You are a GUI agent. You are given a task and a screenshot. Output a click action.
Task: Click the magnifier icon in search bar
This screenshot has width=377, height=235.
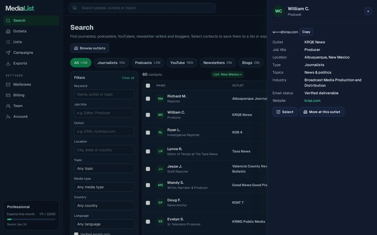click(x=75, y=8)
